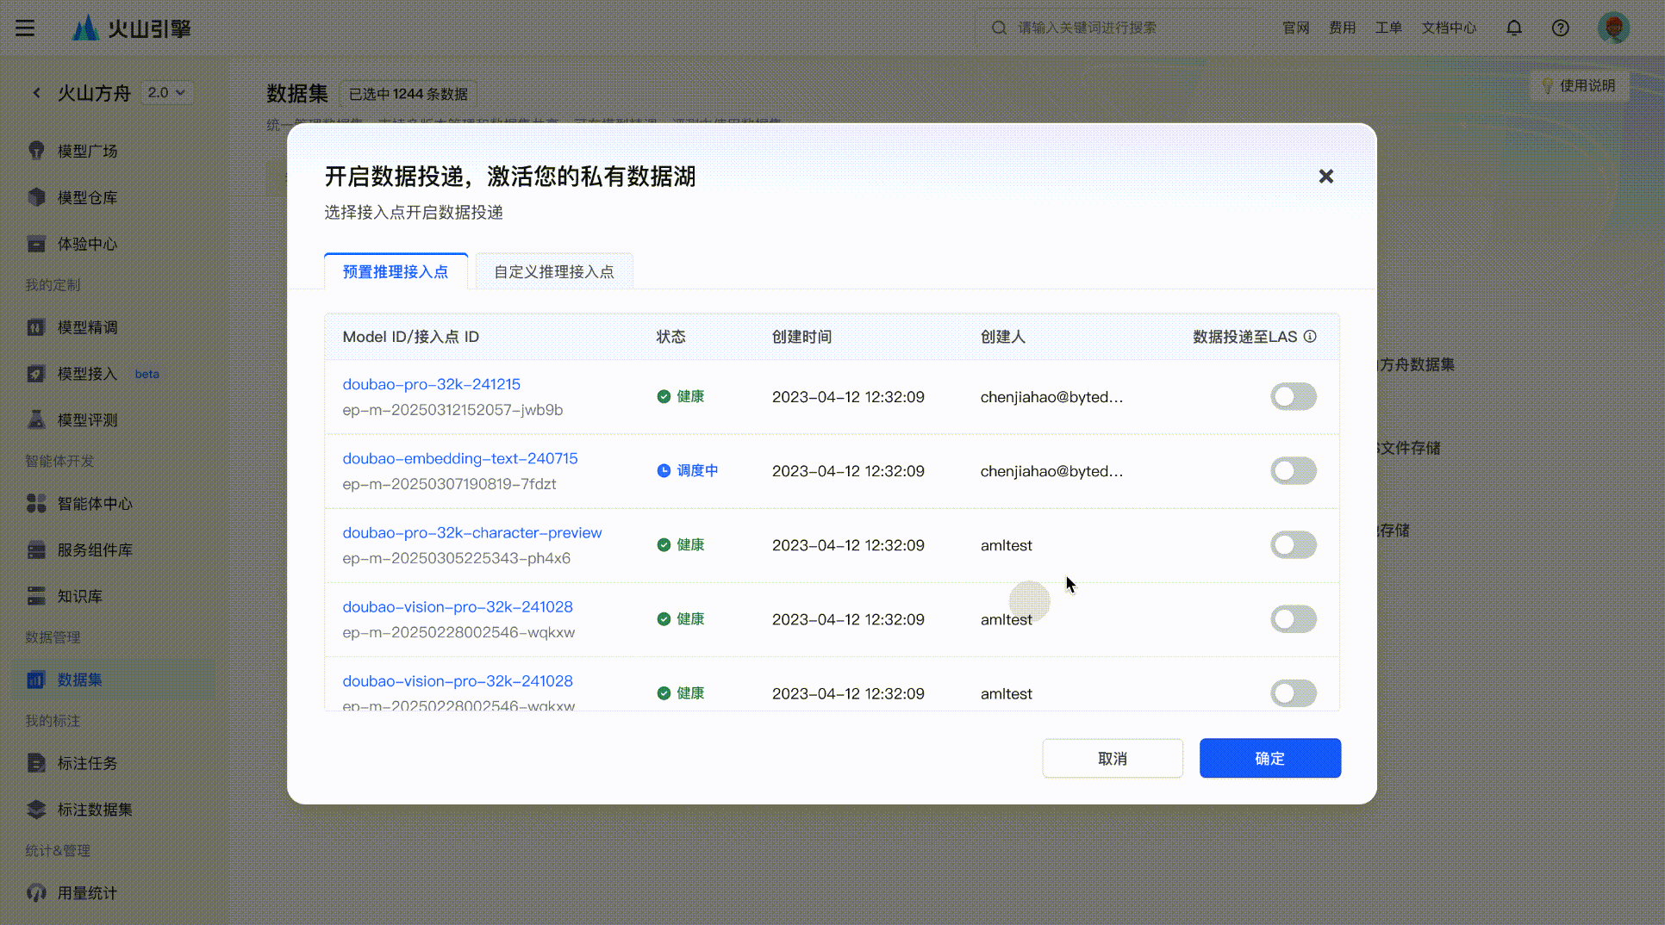
Task: Open 模型广场 from the sidebar
Action: [87, 151]
